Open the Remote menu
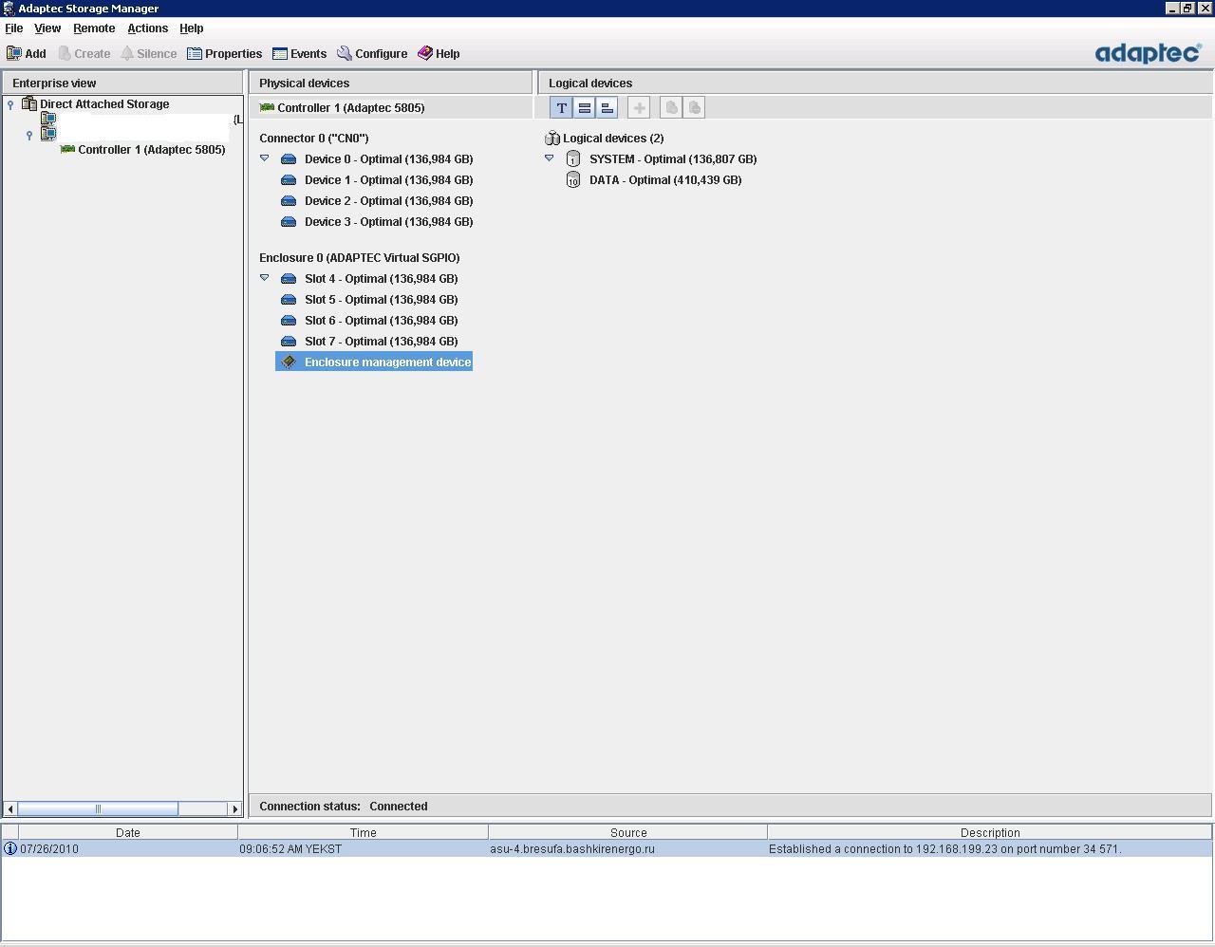The height and width of the screenshot is (947, 1215). tap(94, 28)
